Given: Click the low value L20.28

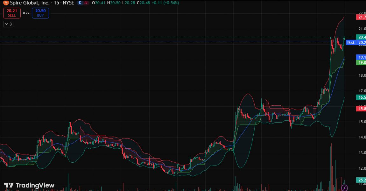Looking at the screenshot, I should [x=128, y=3].
